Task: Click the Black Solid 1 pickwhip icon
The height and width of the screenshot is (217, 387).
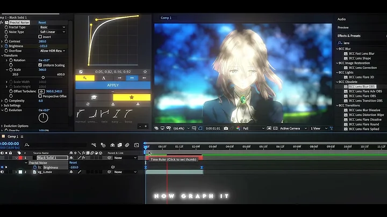Action: 109,158
